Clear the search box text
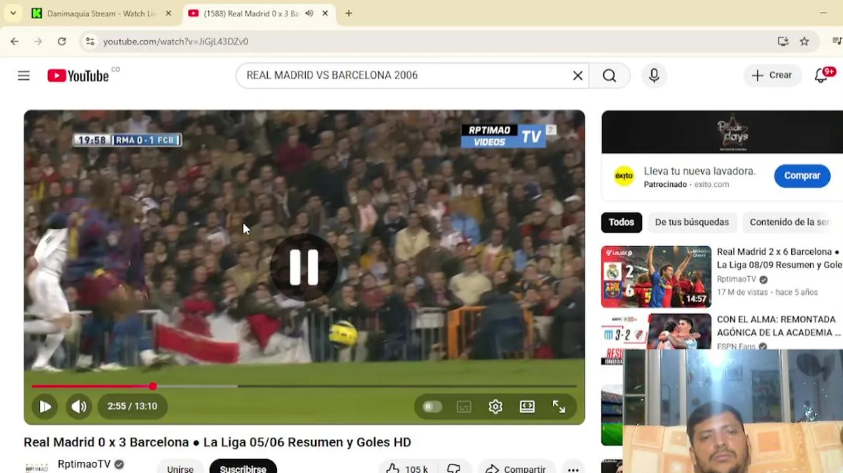 pos(578,76)
